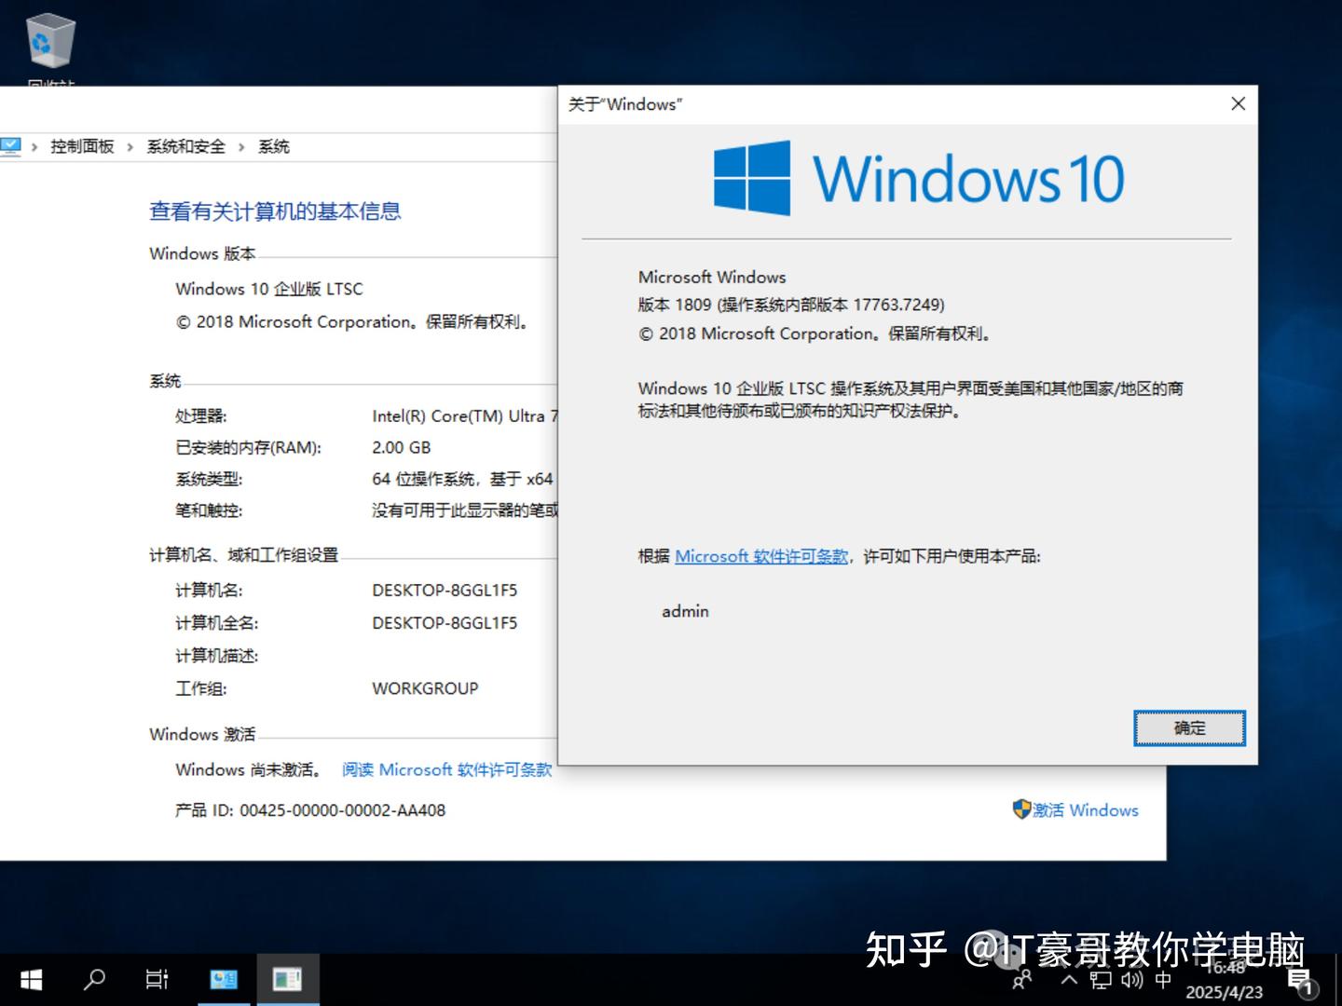Click the shield icon beside 激活 Windows
Viewport: 1342px width, 1006px height.
1022,809
